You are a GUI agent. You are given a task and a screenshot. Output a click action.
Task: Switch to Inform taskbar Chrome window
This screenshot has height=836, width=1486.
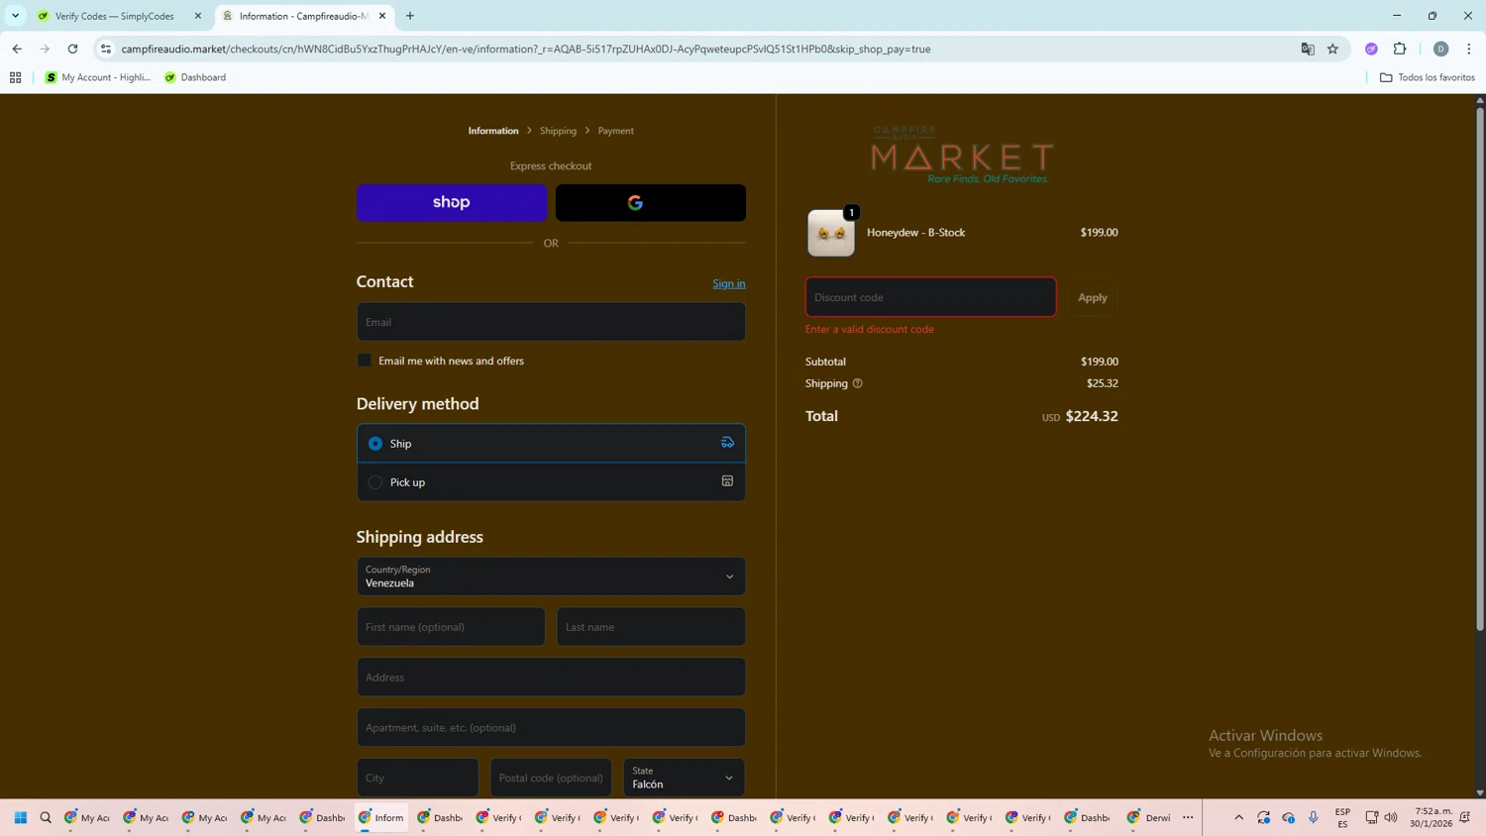(381, 818)
